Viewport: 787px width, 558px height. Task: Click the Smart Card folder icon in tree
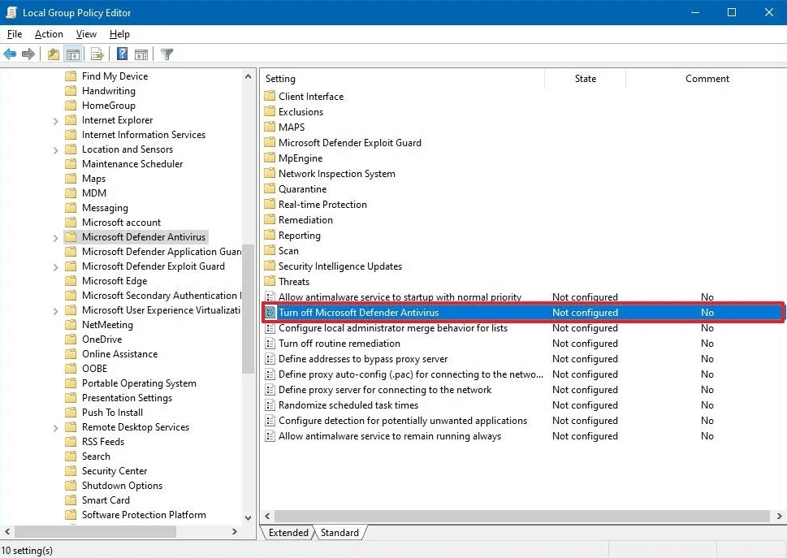click(71, 500)
